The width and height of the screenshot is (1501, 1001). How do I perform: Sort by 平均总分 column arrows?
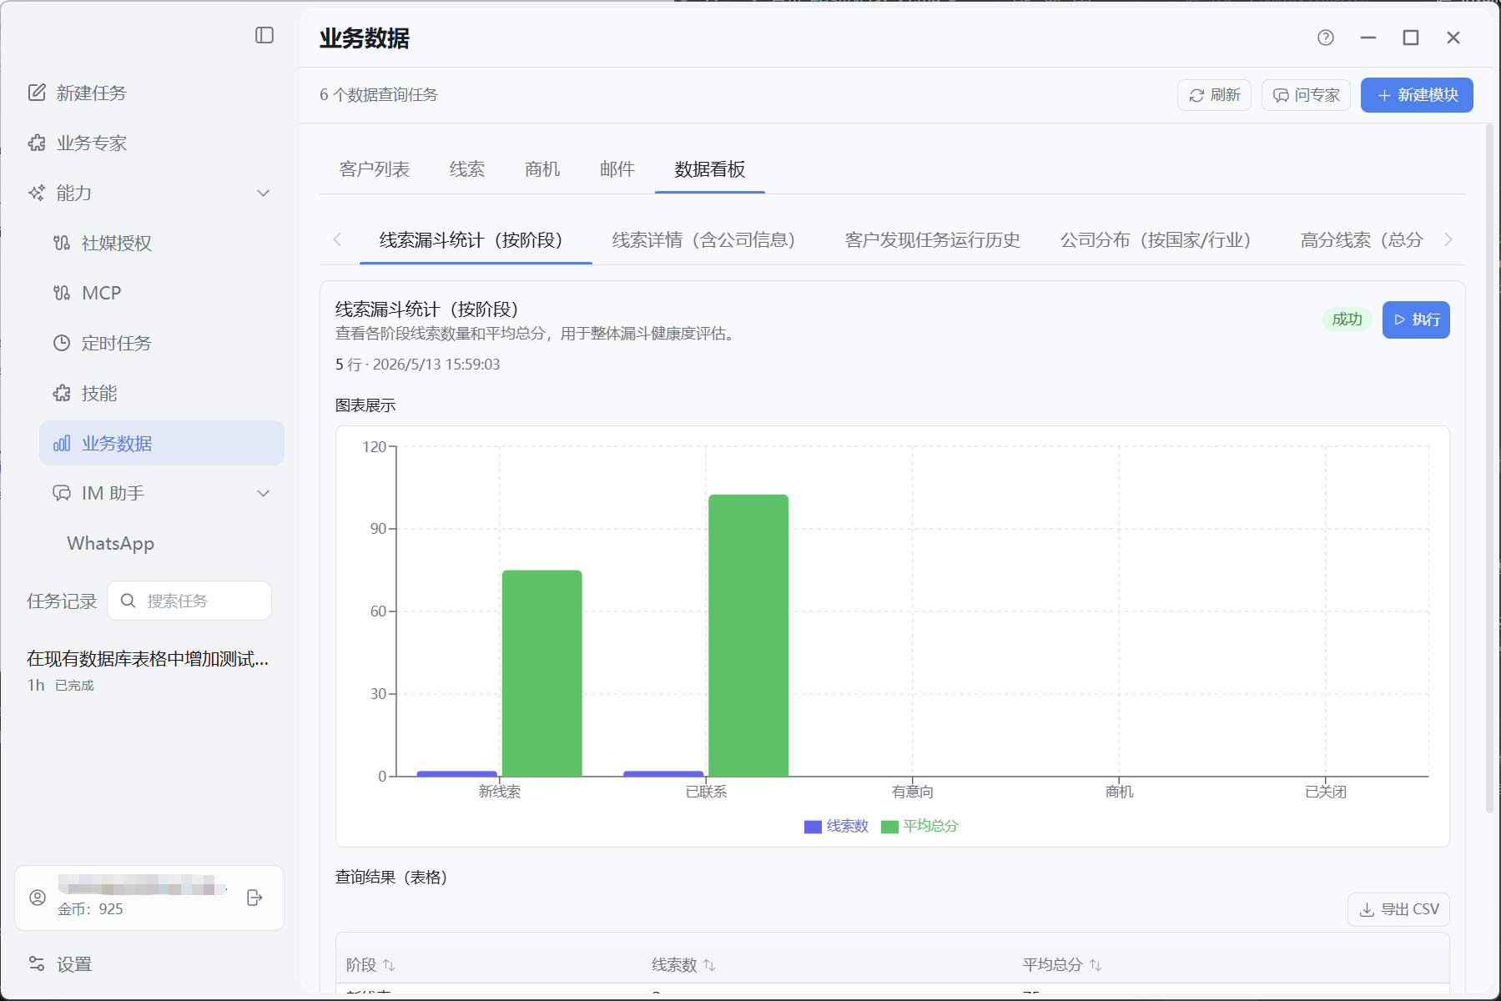click(1096, 965)
